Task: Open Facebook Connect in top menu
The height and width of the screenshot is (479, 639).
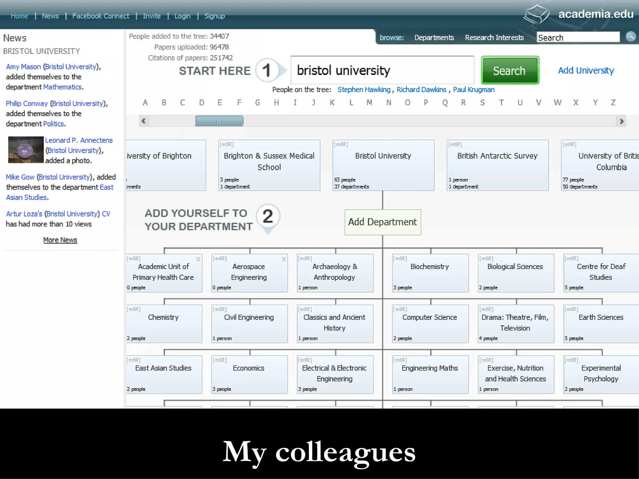Action: click(x=100, y=16)
